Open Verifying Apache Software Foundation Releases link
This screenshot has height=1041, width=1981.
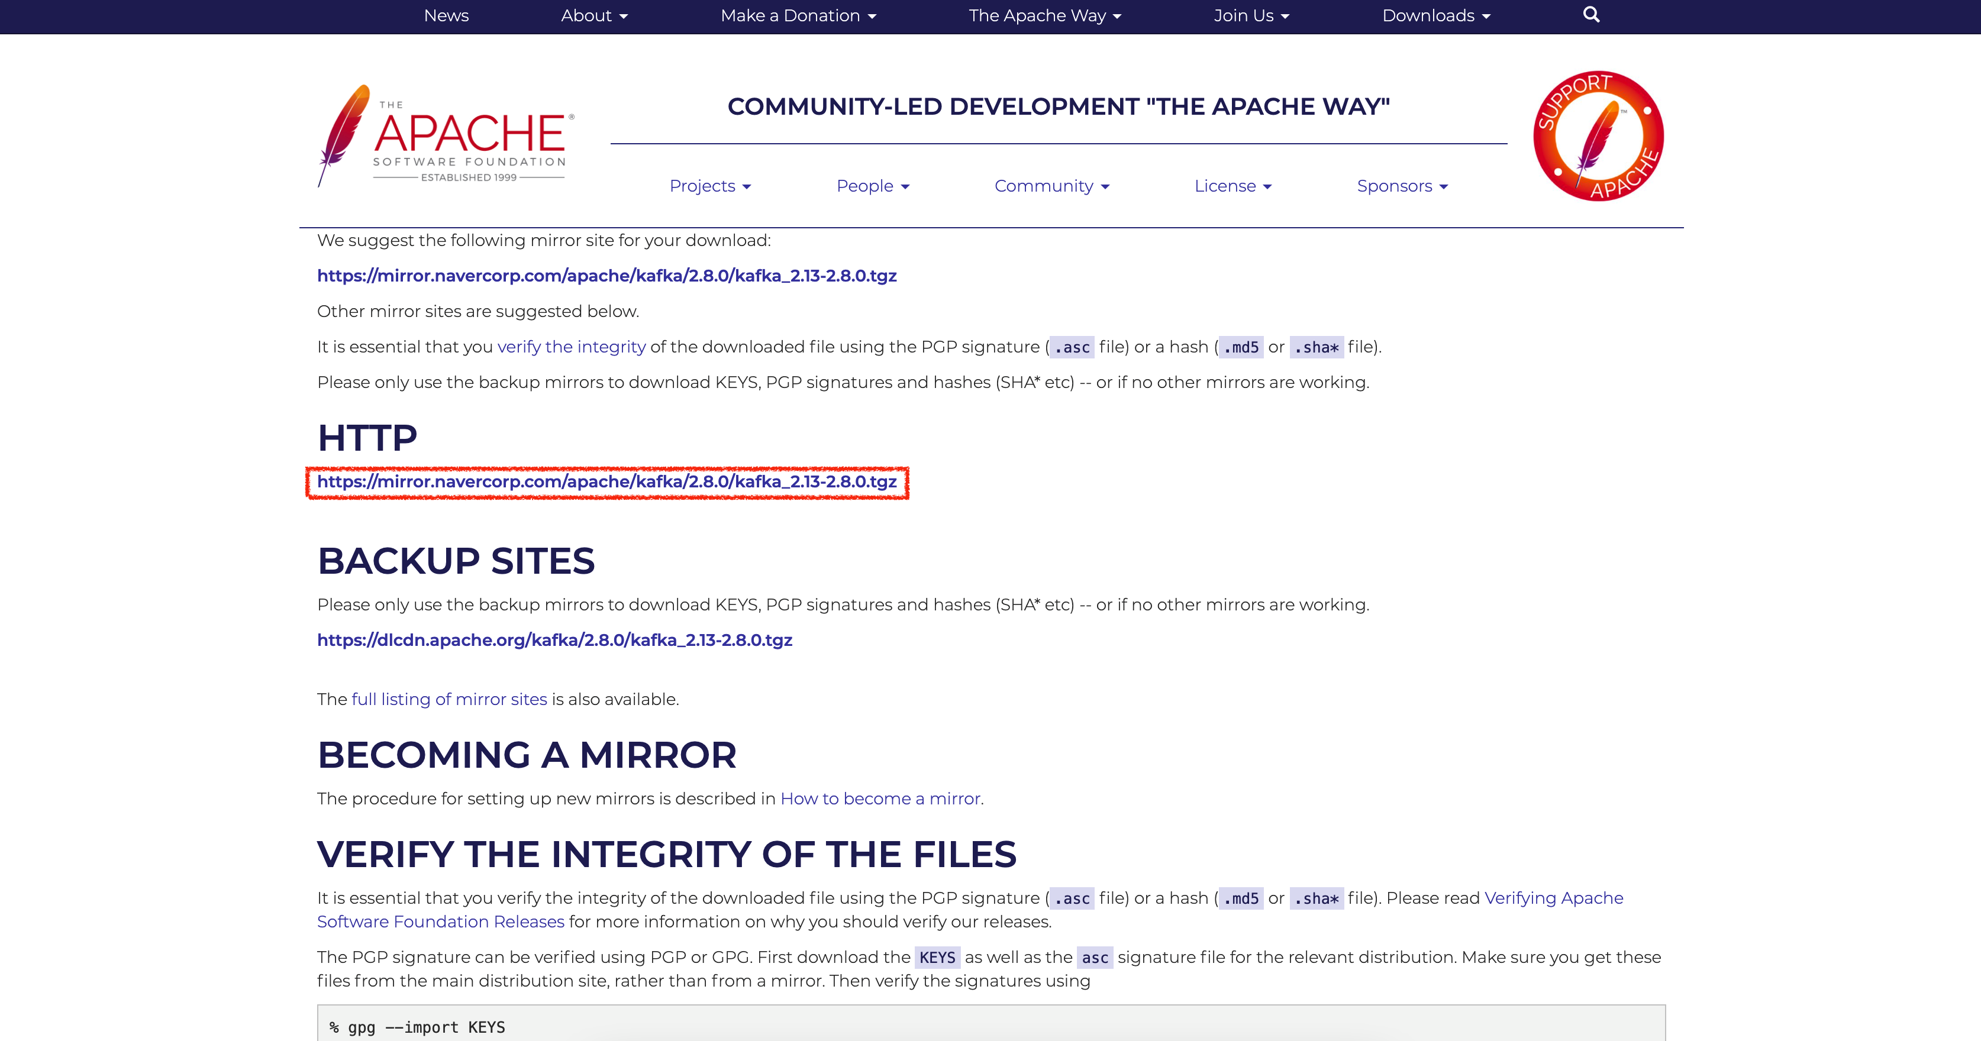tap(970, 910)
